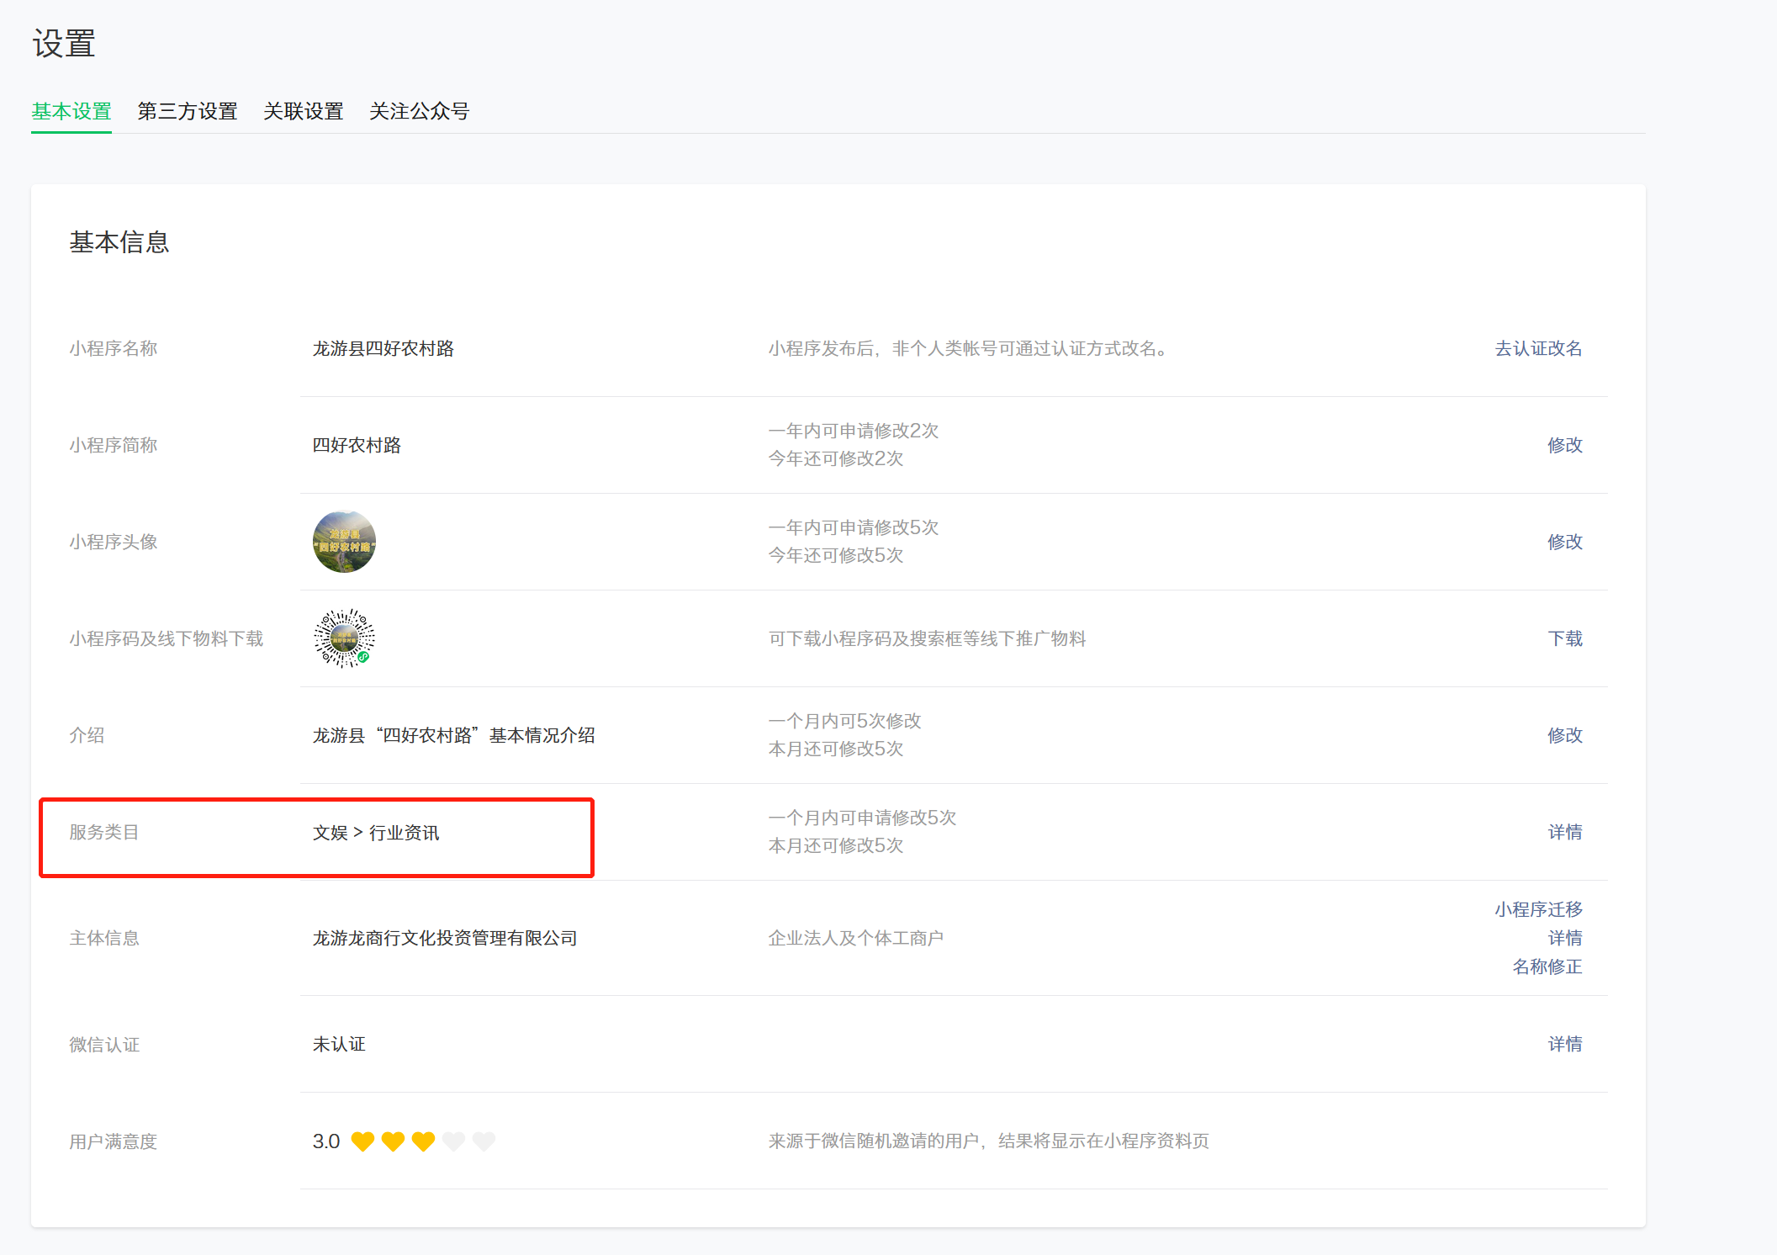Click the mini program QR code
The height and width of the screenshot is (1255, 1777).
coord(344,638)
